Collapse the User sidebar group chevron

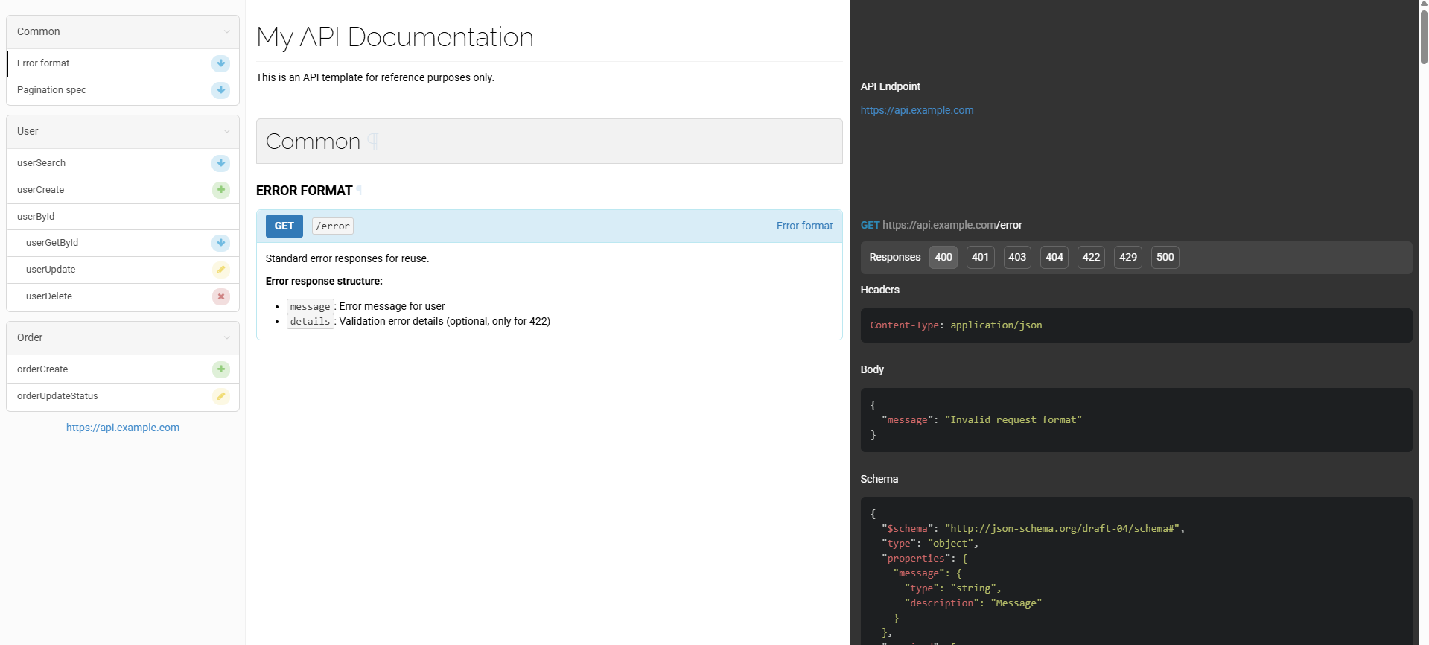pyautogui.click(x=226, y=132)
